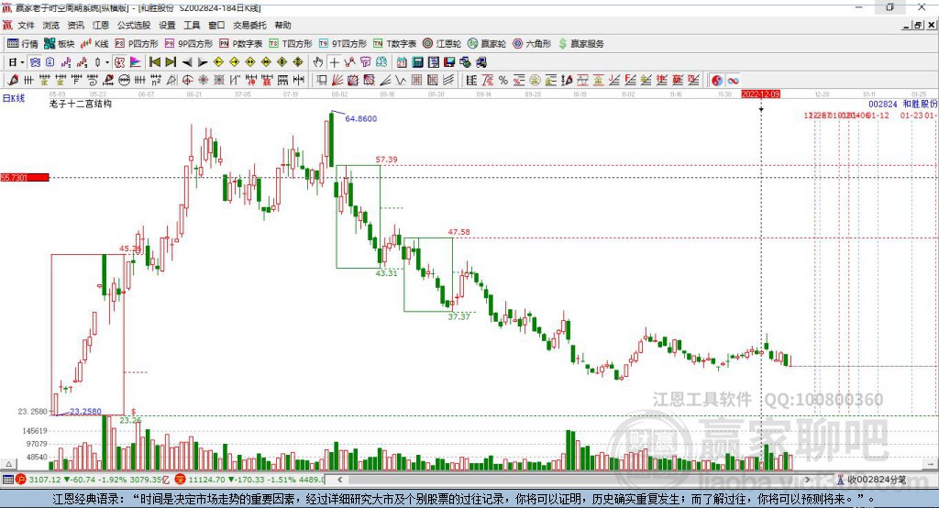This screenshot has height=508, width=939.
Task: Open 赢家服务 service page
Action: (x=580, y=44)
